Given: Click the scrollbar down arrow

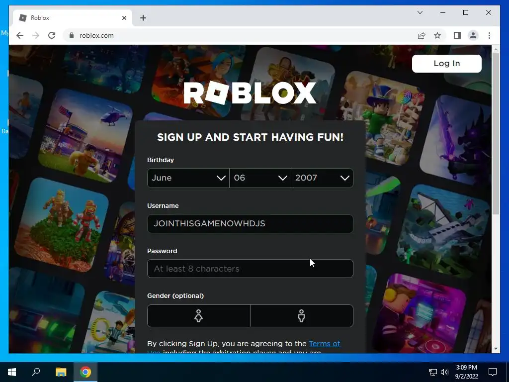Looking at the screenshot, I should (x=496, y=349).
